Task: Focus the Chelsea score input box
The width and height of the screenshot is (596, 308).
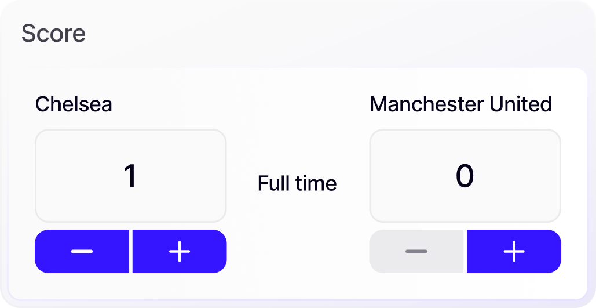Action: click(x=130, y=176)
